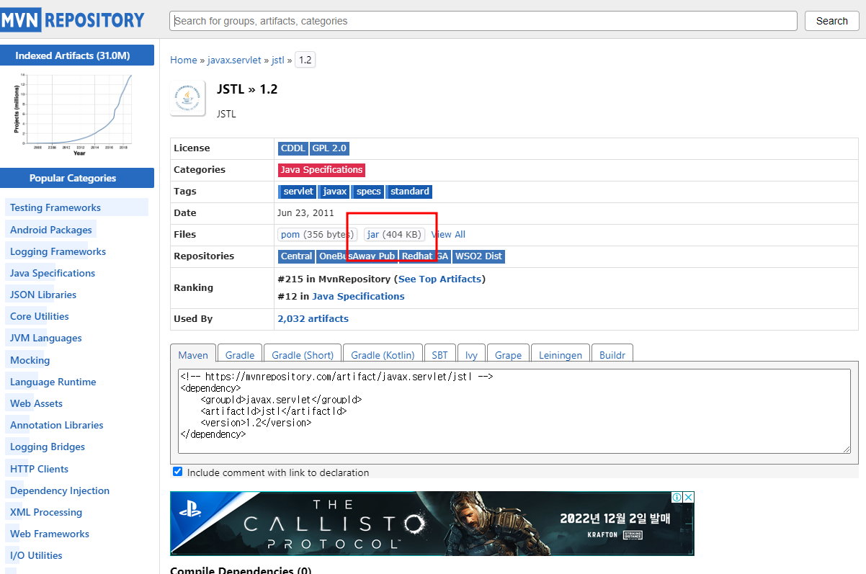Click the specs tag

(x=368, y=192)
